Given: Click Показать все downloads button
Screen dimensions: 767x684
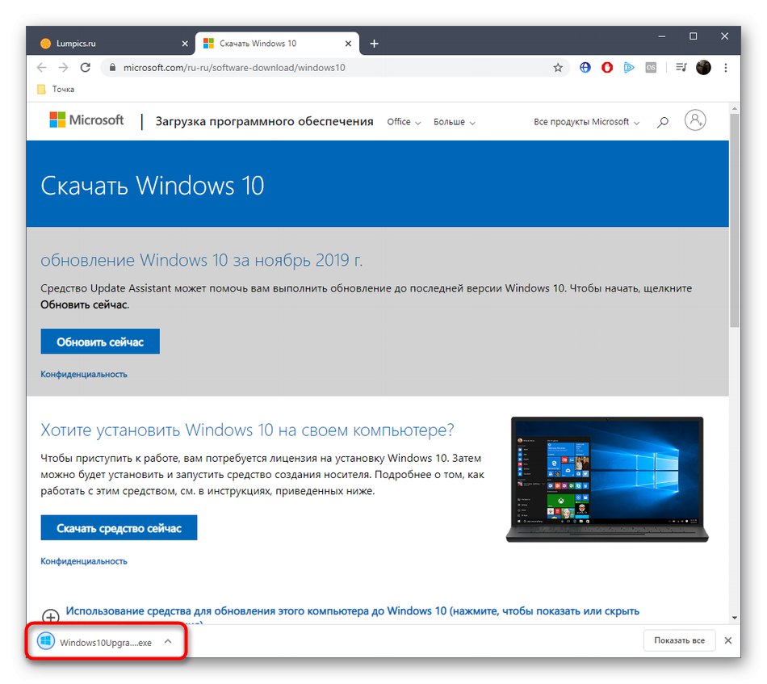Looking at the screenshot, I should click(680, 640).
